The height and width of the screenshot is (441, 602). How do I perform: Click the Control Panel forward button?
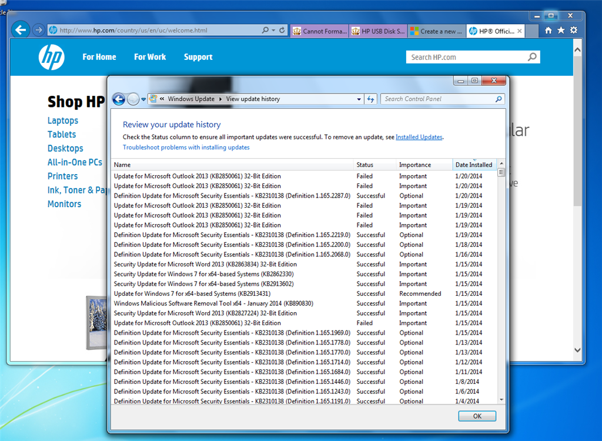click(133, 99)
